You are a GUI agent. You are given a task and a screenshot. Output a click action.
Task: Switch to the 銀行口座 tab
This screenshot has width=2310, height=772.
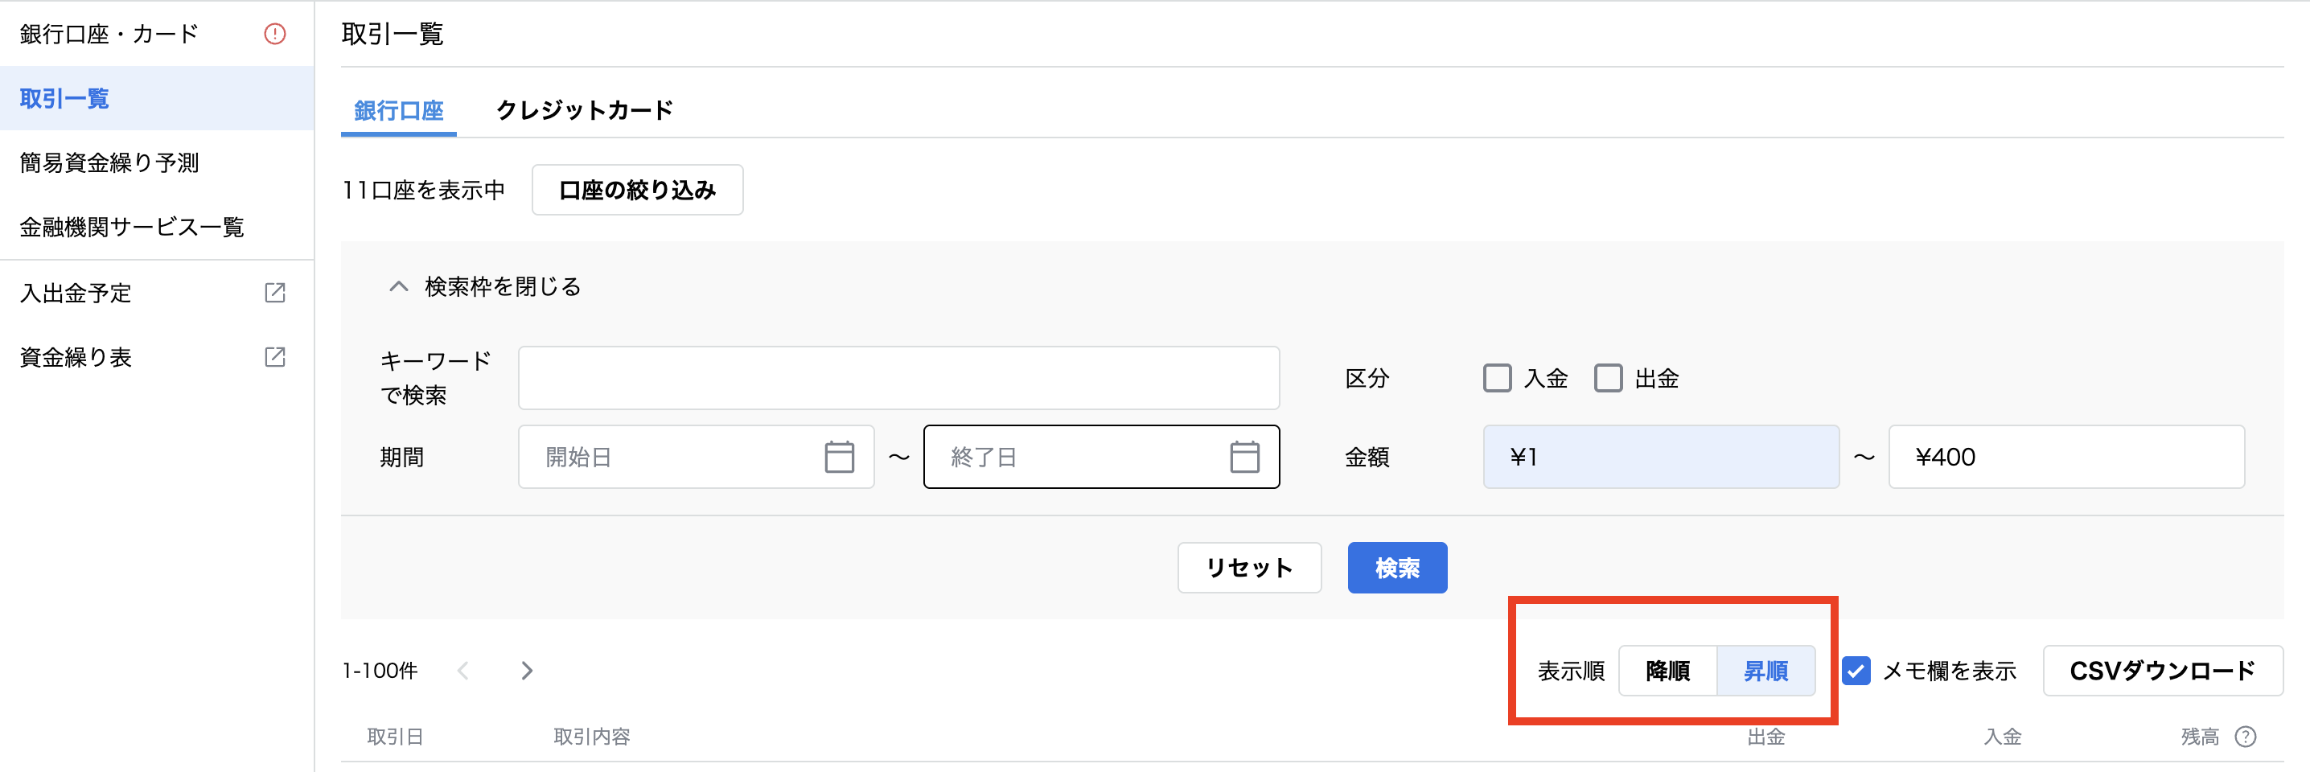pos(398,110)
